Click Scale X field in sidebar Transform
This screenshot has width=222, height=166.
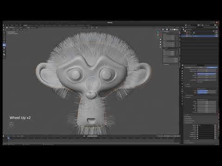(169, 52)
